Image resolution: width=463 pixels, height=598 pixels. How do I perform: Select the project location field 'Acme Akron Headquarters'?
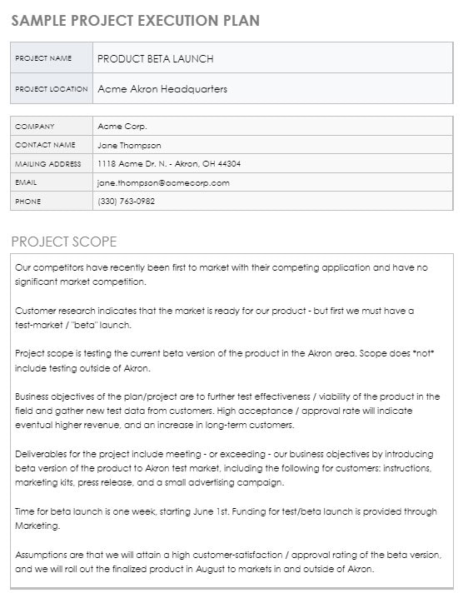coord(272,88)
